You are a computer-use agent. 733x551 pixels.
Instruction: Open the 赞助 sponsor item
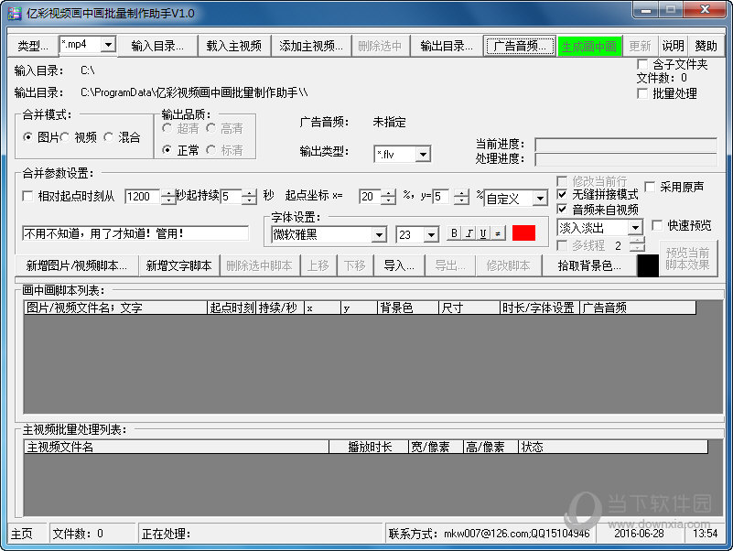(706, 46)
